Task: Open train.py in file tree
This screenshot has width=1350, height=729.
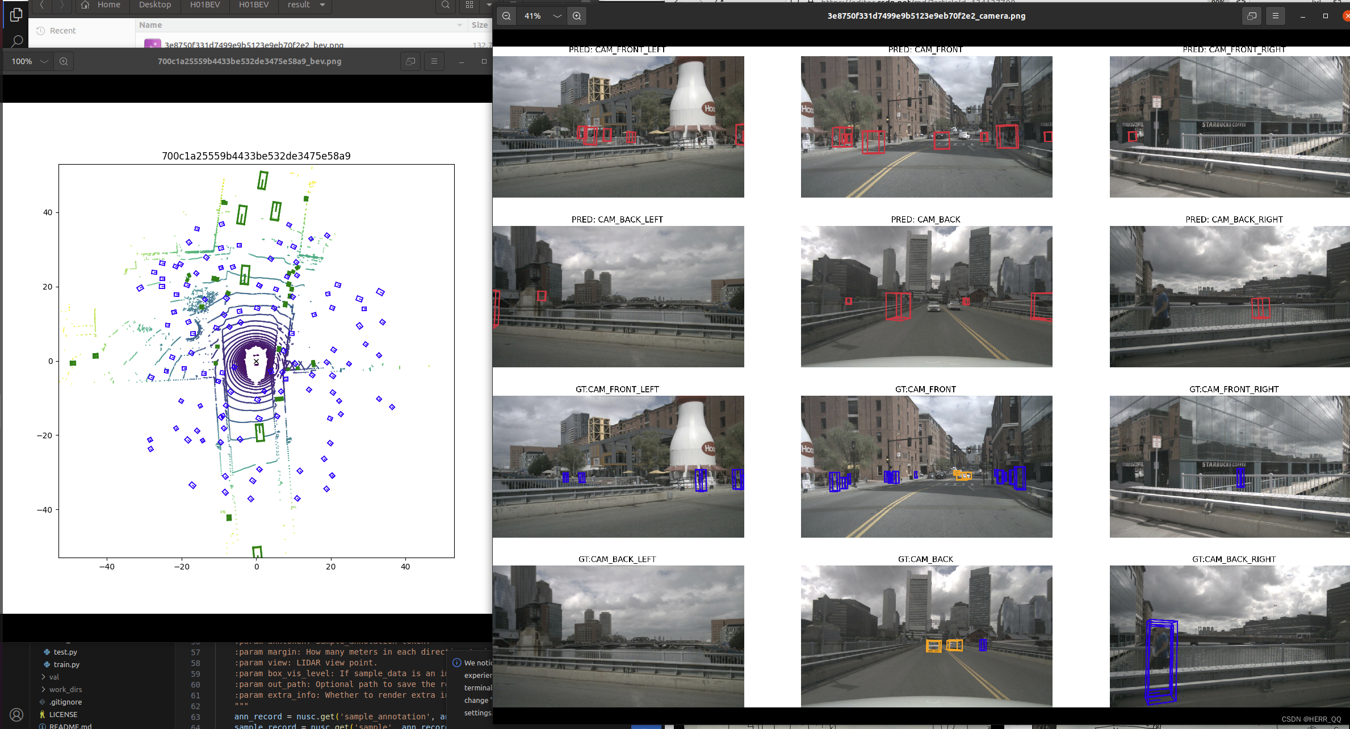Action: click(66, 664)
